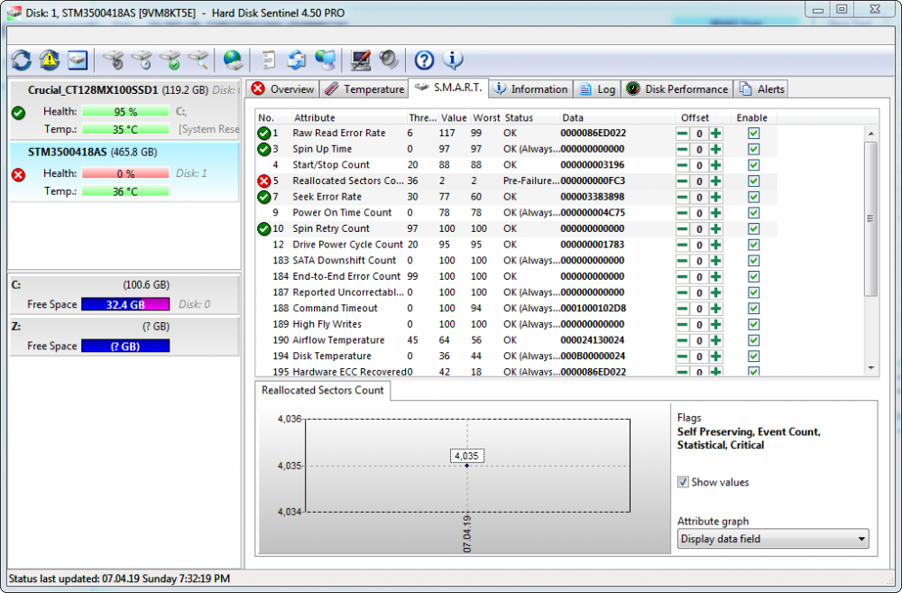Uncheck Enable for Raw Read Error Rate
The height and width of the screenshot is (593, 902).
(x=753, y=132)
